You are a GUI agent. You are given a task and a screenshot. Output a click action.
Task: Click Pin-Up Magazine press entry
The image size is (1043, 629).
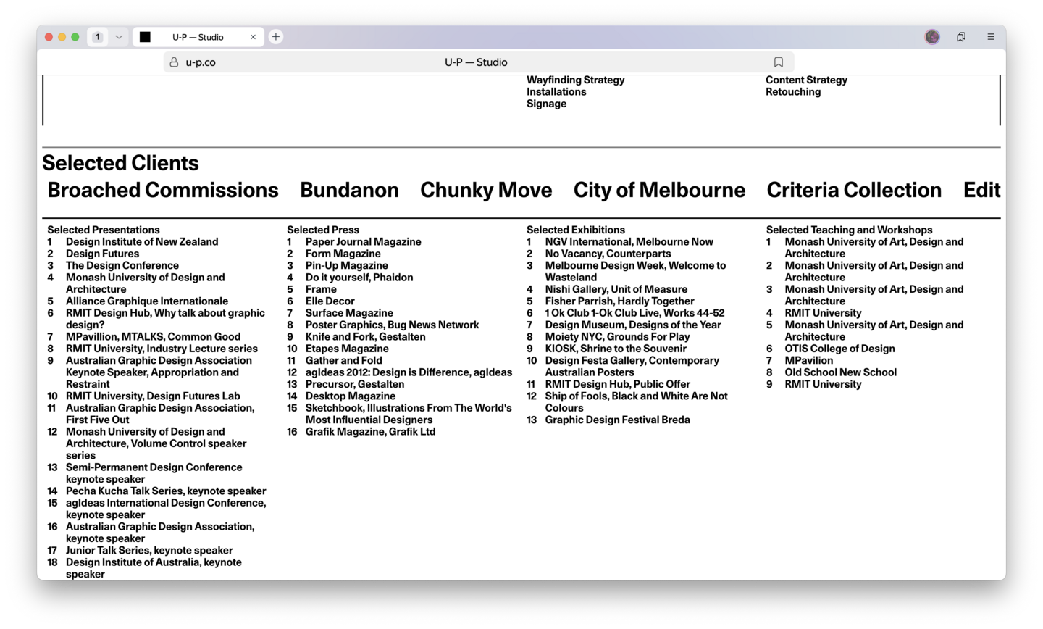click(346, 266)
